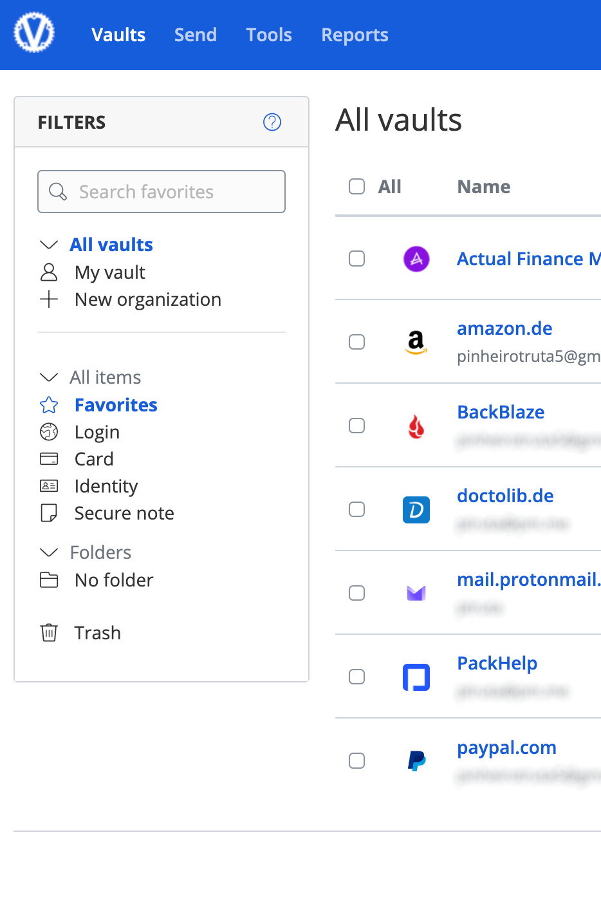Screen dimensions: 601x902
Task: Open the paypal.com item
Action: coord(506,747)
